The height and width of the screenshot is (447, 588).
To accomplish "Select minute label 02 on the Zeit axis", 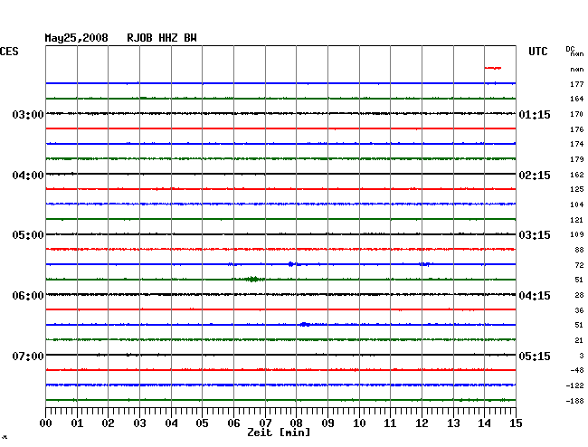I will (x=108, y=423).
